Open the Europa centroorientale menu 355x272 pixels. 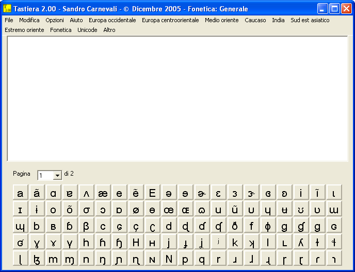[x=170, y=20]
